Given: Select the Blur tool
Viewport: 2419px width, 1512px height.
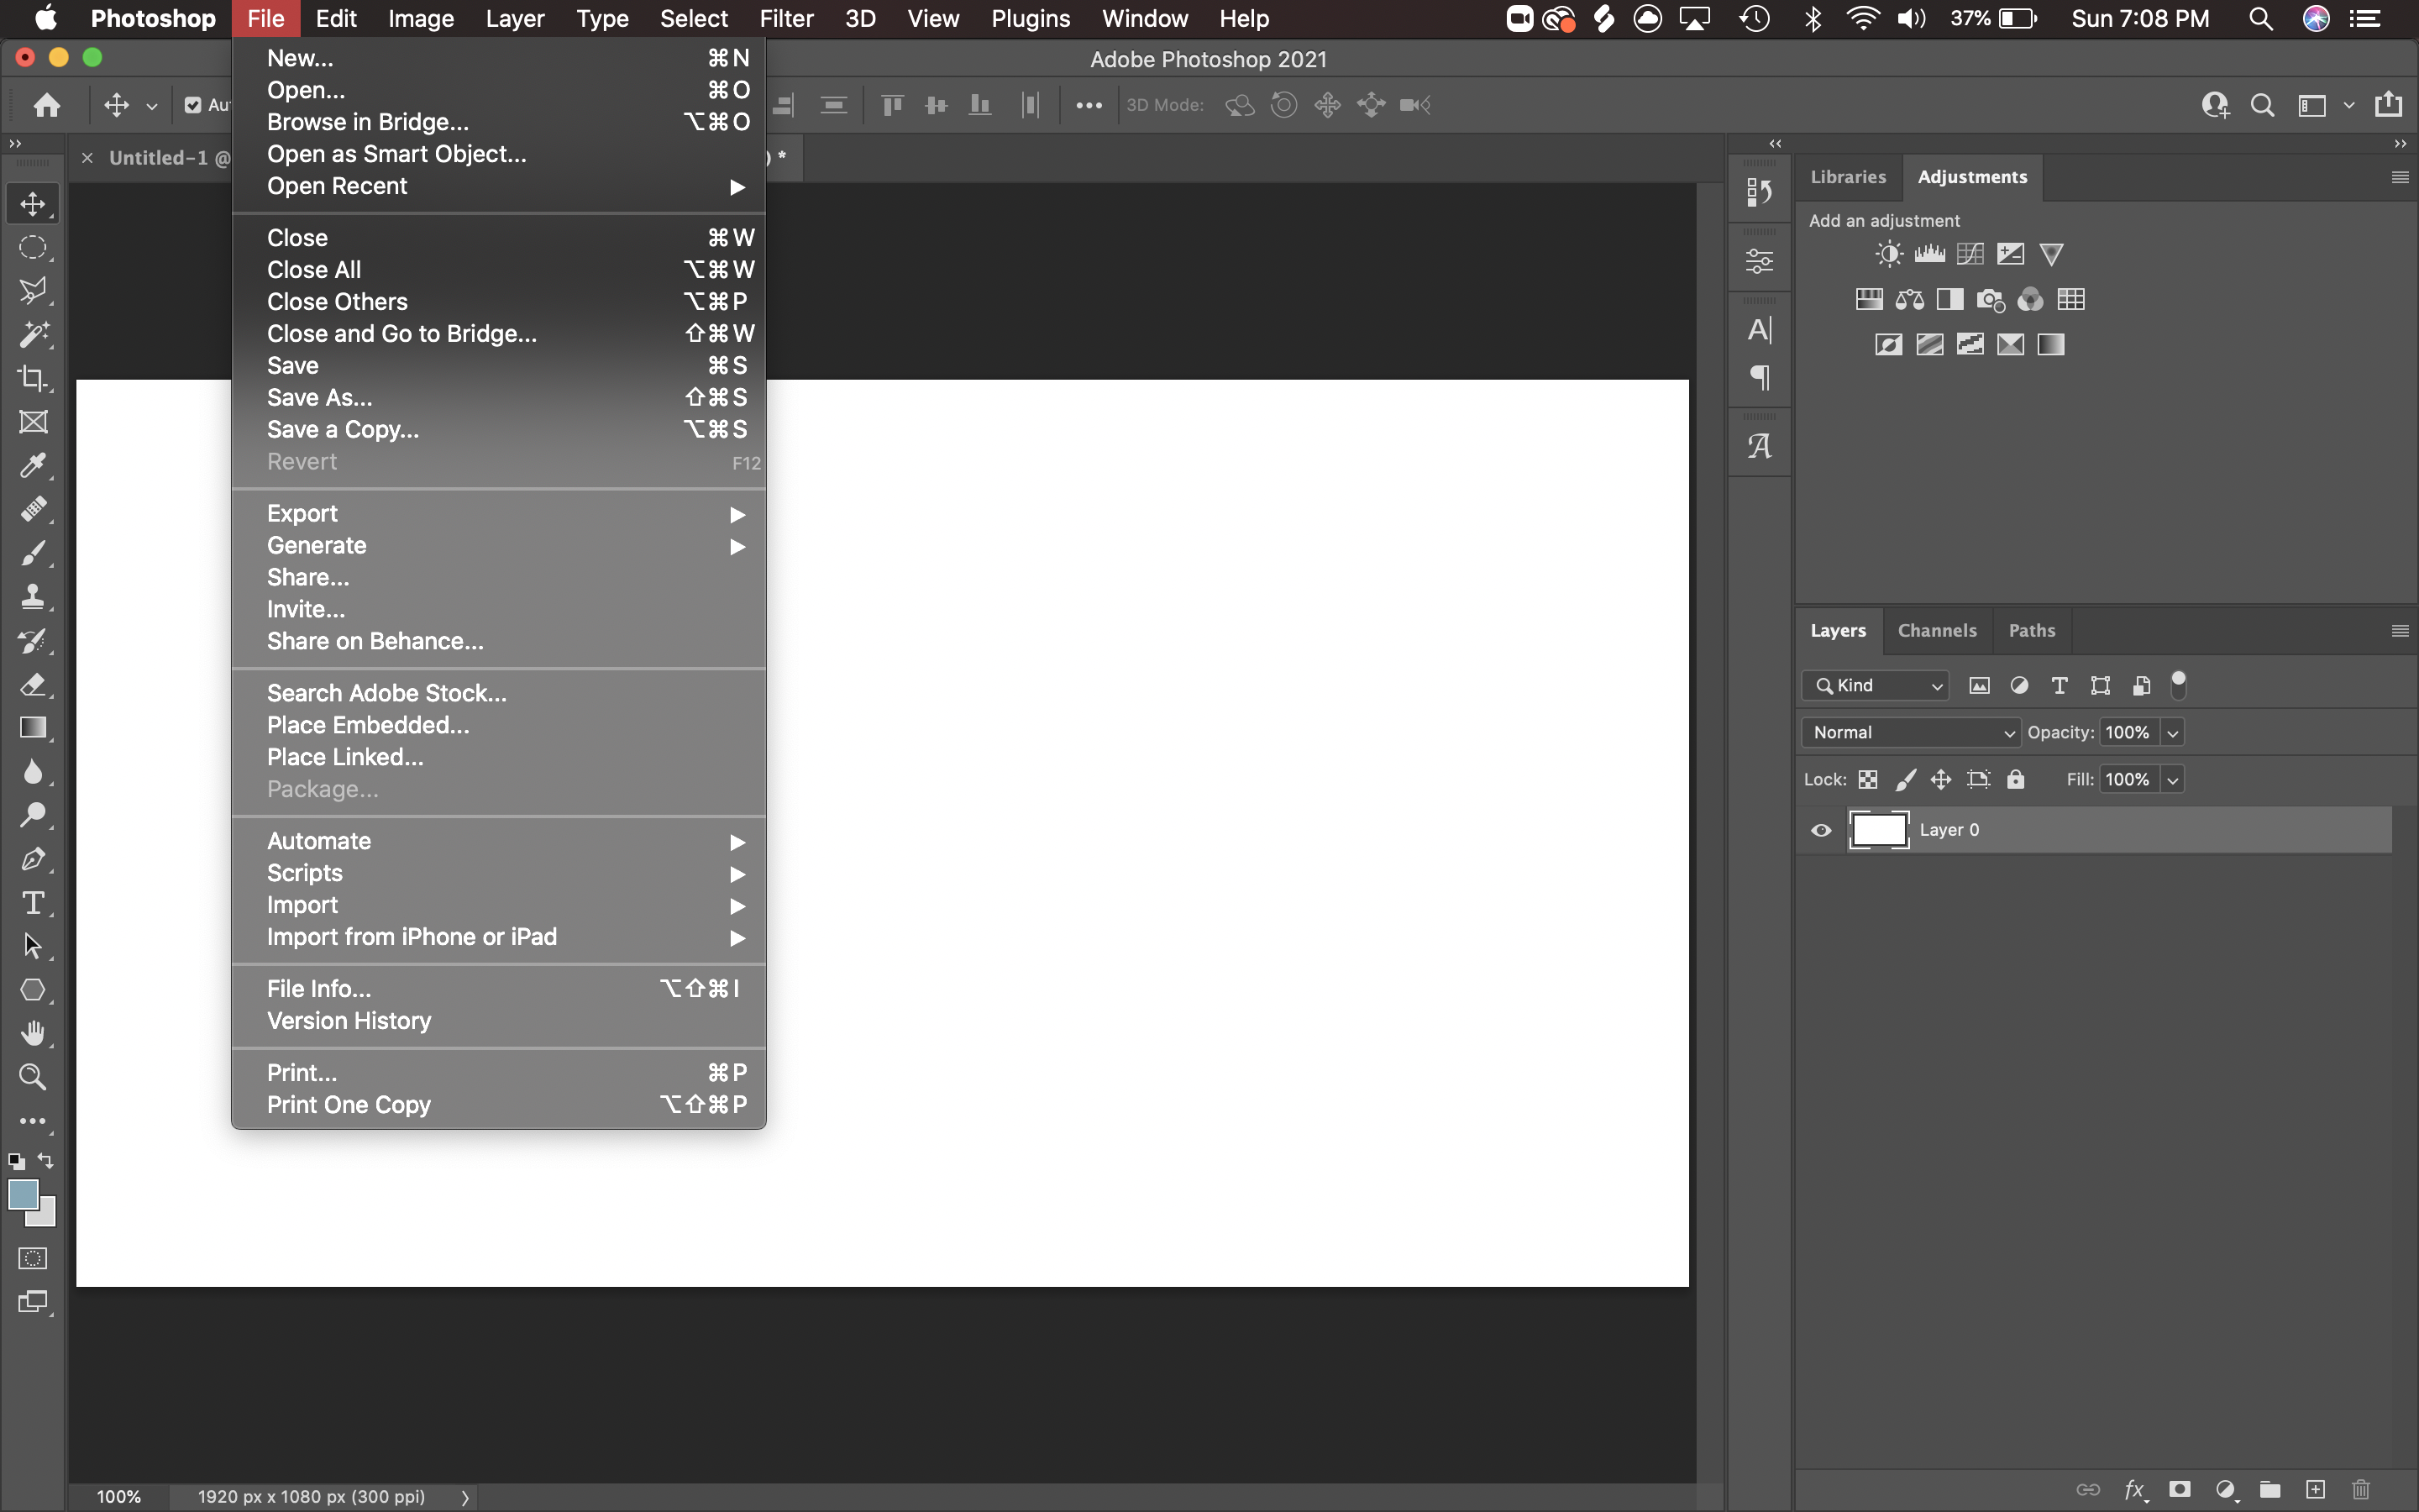Looking at the screenshot, I should tap(33, 772).
